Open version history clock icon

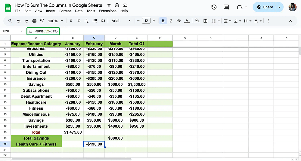pyautogui.click(x=214, y=7)
